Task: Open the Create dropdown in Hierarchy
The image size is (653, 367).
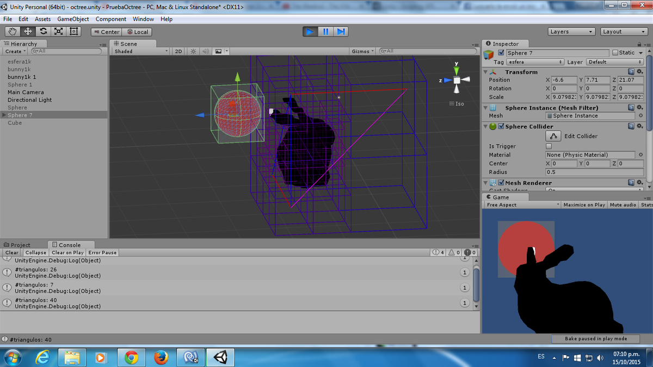Action: [x=15, y=51]
